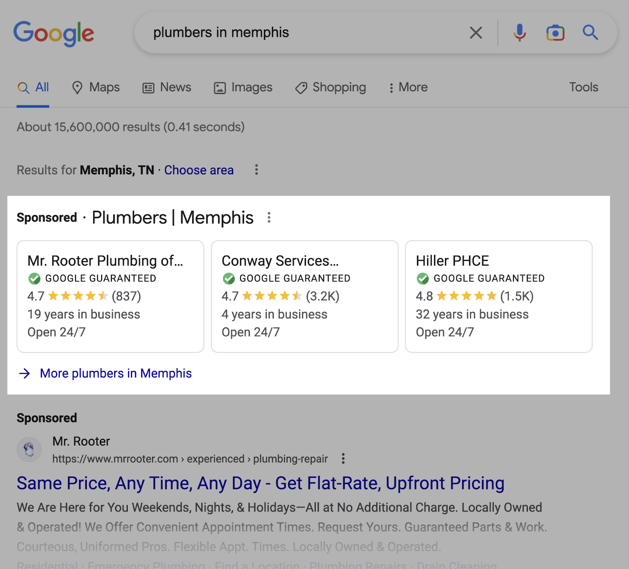
Task: Click the Choose area link
Action: click(199, 170)
